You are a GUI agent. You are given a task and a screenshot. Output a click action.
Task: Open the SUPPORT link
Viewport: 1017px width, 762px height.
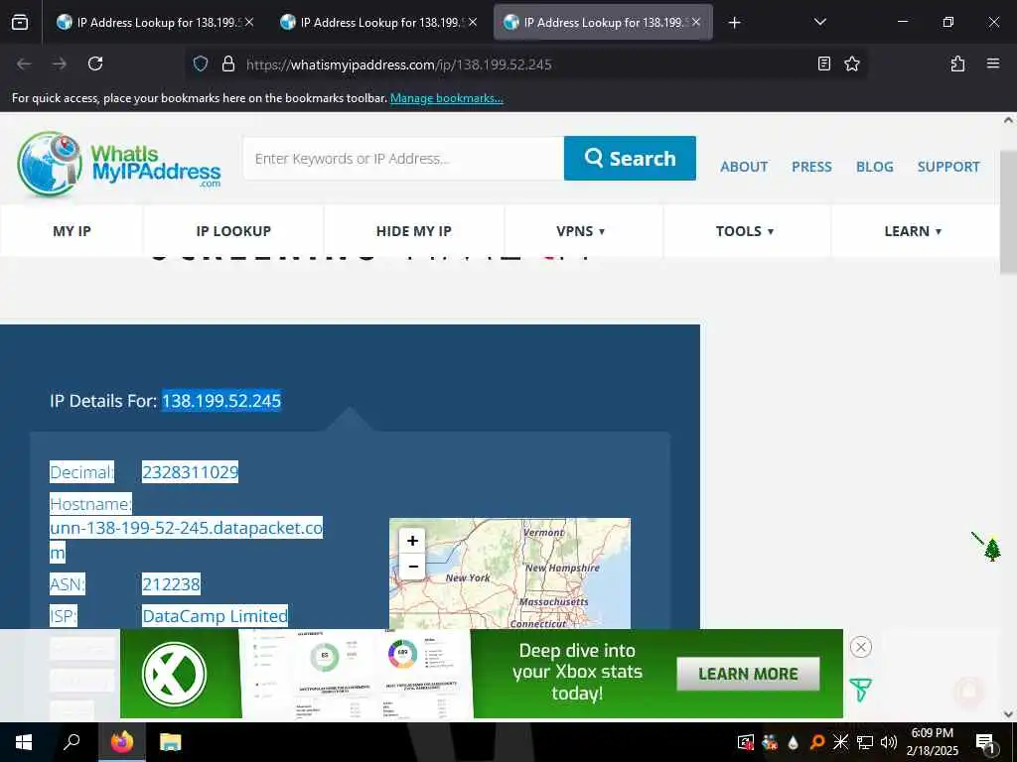coord(948,167)
